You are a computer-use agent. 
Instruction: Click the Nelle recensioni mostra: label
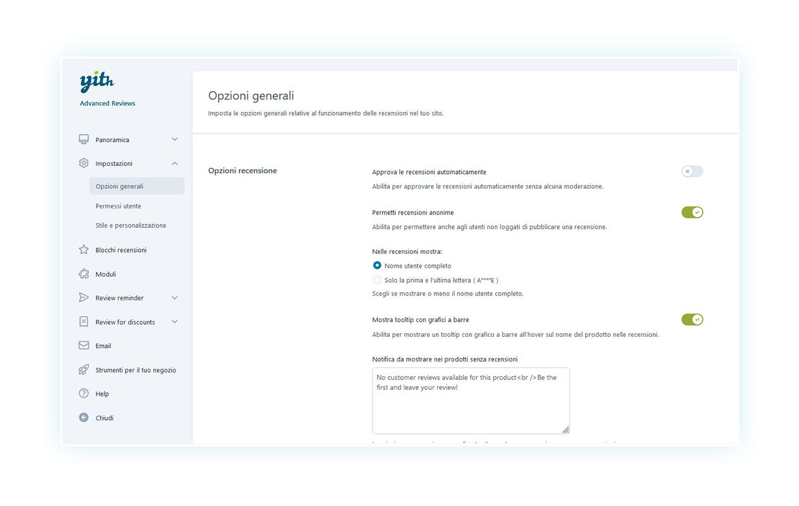point(407,251)
